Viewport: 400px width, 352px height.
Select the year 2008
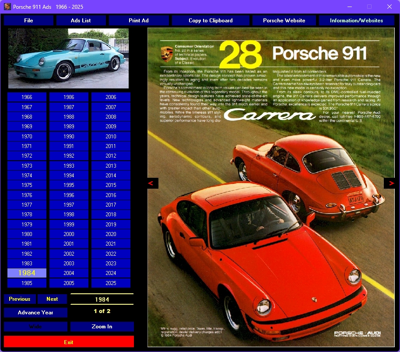coord(111,116)
